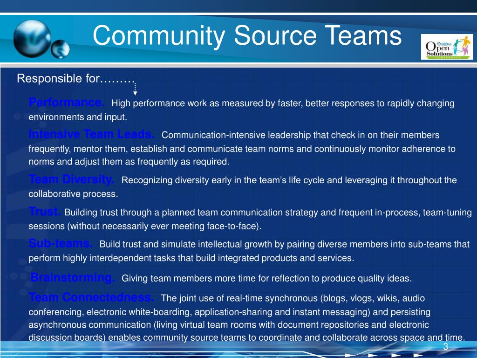477x358 pixels.
Task: Click text 'sessions (without necessarily ever meeting face-to-face).'
Action: click(145, 226)
